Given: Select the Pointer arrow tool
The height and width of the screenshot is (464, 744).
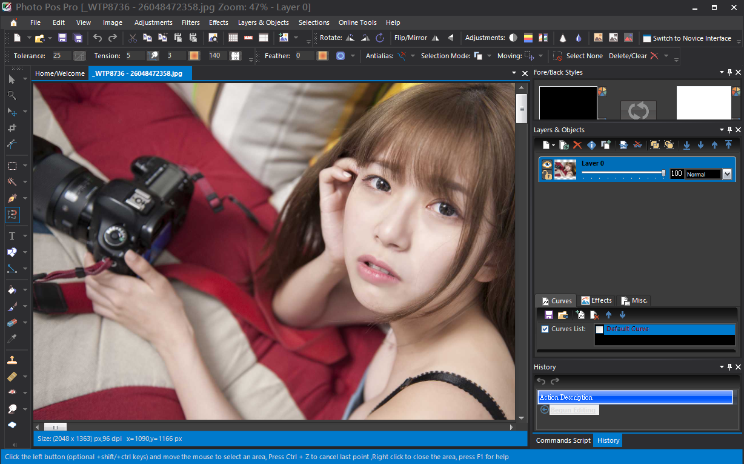Looking at the screenshot, I should tap(12, 79).
